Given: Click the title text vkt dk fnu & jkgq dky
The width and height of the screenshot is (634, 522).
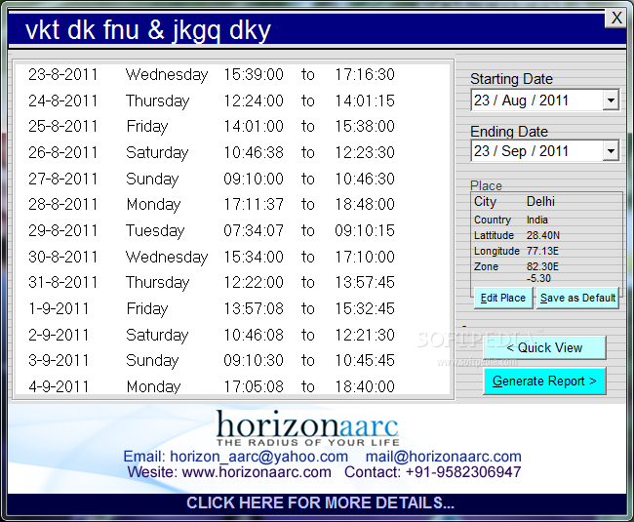Looking at the screenshot, I should point(148,30).
